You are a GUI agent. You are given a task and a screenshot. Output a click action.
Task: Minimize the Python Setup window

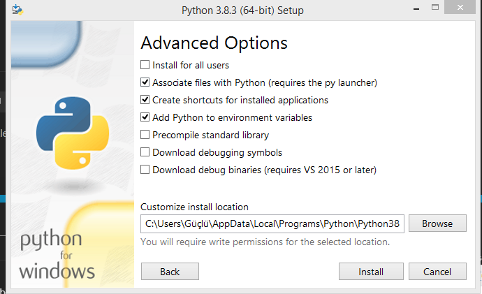[416, 8]
